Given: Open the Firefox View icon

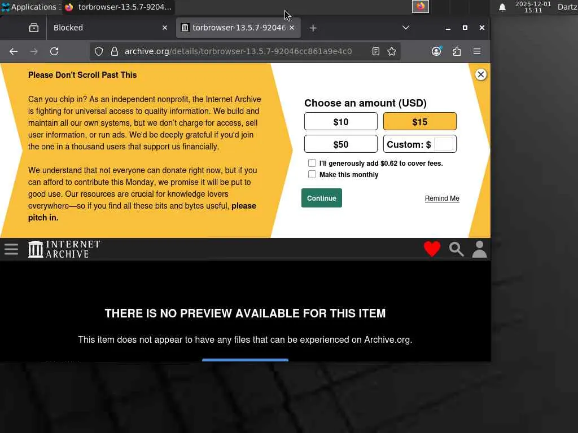Looking at the screenshot, I should (34, 28).
